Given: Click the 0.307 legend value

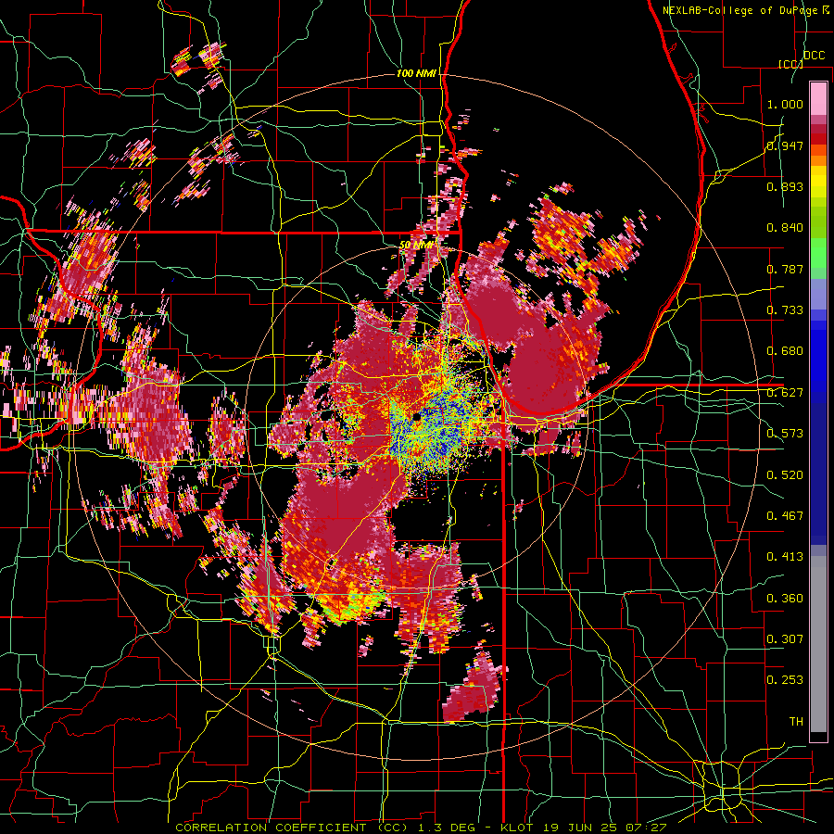Looking at the screenshot, I should click(x=785, y=638).
